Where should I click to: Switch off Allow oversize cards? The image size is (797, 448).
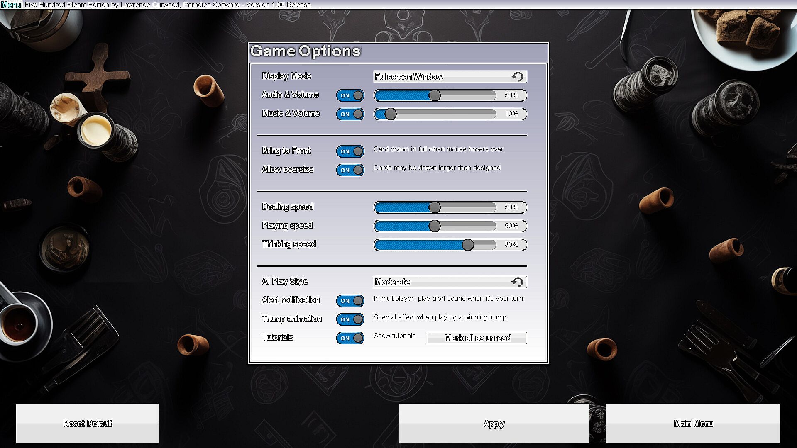(x=350, y=170)
